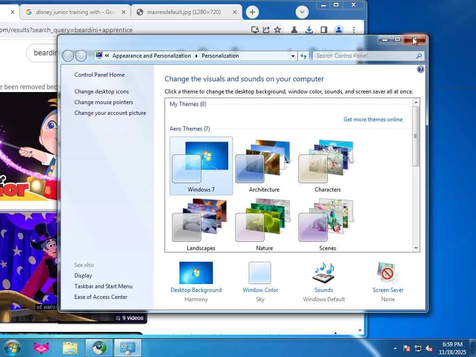The image size is (476, 357).
Task: Expand the address bar history dropdown
Action: point(293,56)
